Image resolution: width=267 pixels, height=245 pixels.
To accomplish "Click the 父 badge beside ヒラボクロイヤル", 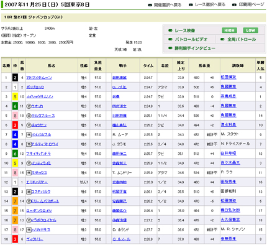I will click(29, 220).
